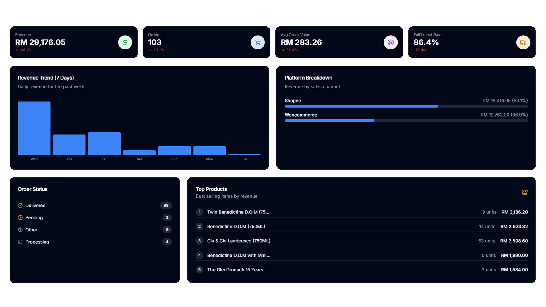Viewport: 546px width, 307px height.
Task: Click the RM 2,598.60 revenue value
Action: pyautogui.click(x=514, y=241)
